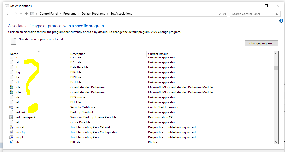This screenshot has width=285, height=152.
Task: Click the Forward navigation arrow
Action: 15,14
